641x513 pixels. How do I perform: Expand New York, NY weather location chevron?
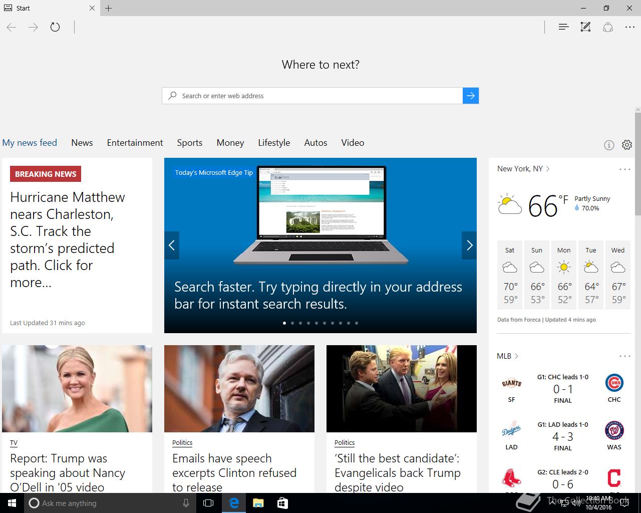(548, 169)
